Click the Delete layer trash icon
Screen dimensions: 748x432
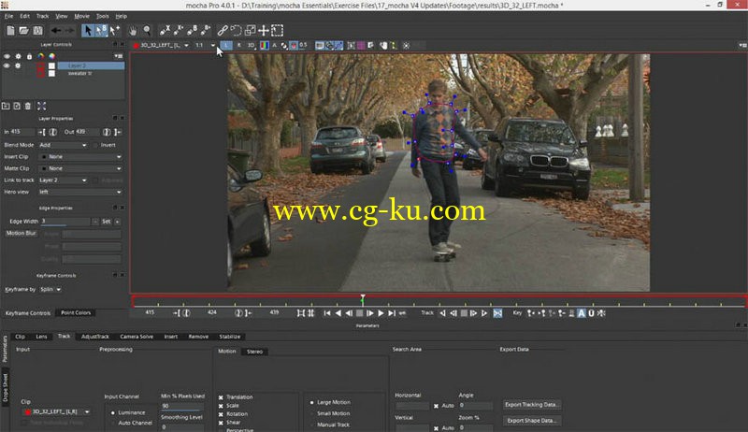(x=28, y=106)
